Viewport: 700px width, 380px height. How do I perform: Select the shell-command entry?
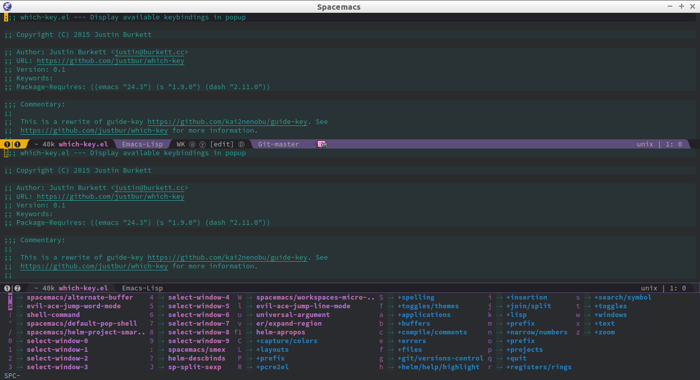[x=53, y=315]
